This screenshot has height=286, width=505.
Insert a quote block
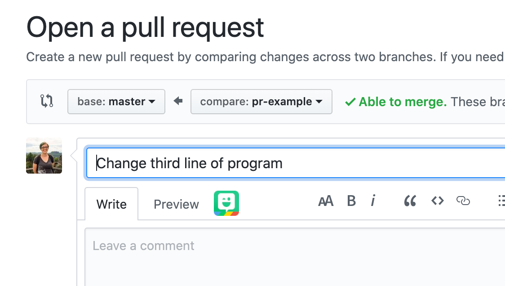[x=410, y=201]
